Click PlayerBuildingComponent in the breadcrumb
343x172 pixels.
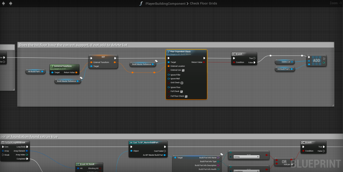[166, 3]
